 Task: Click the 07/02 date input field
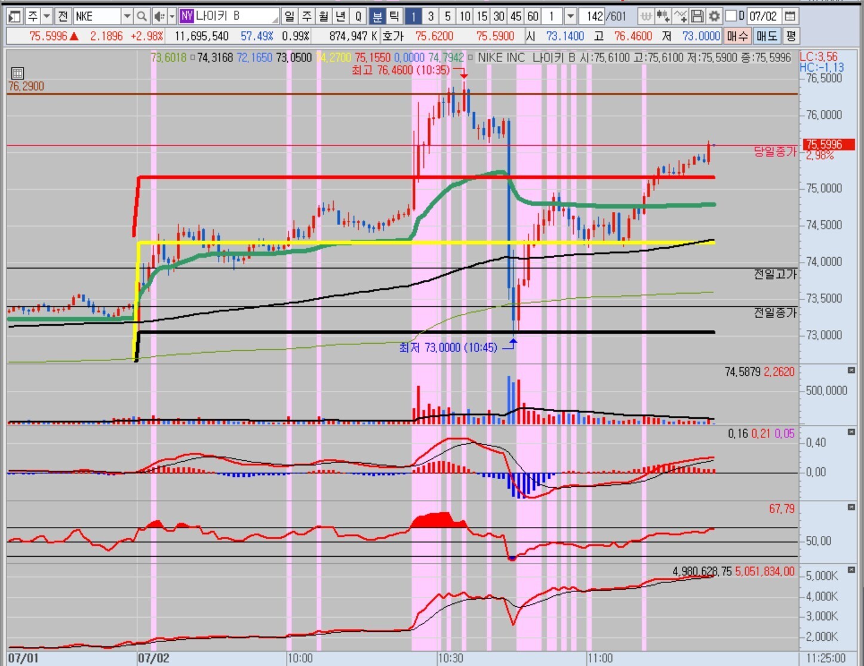(763, 16)
